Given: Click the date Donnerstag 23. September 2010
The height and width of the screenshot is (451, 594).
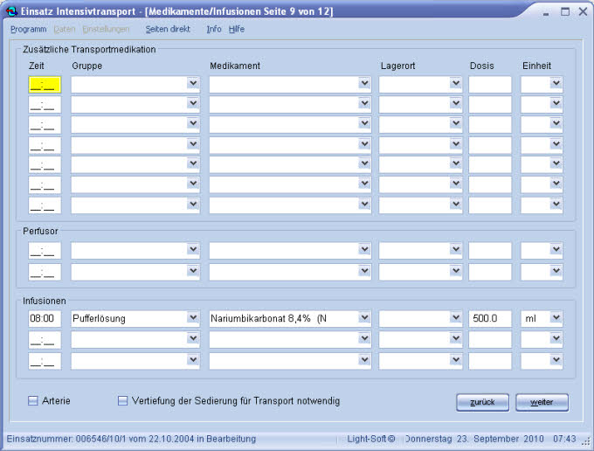Looking at the screenshot, I should [x=474, y=439].
